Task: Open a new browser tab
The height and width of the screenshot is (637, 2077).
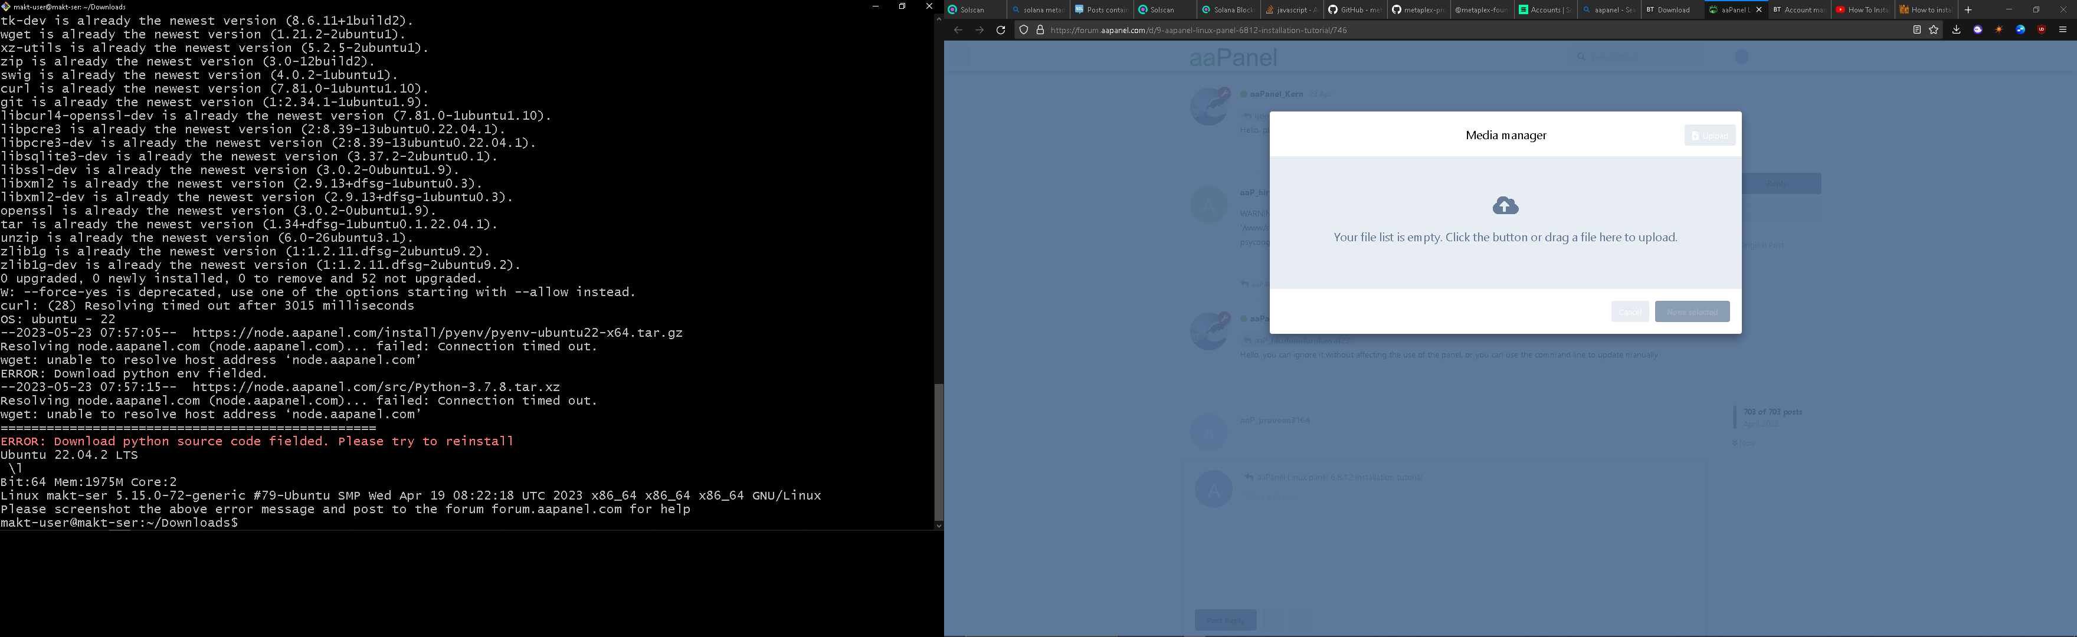Action: [1968, 9]
